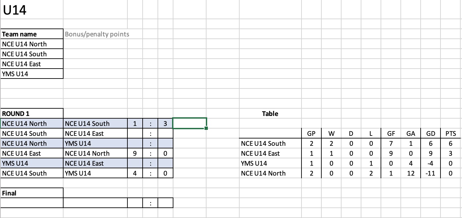Click the PTS column header
This screenshot has width=462, height=218.
click(451, 134)
